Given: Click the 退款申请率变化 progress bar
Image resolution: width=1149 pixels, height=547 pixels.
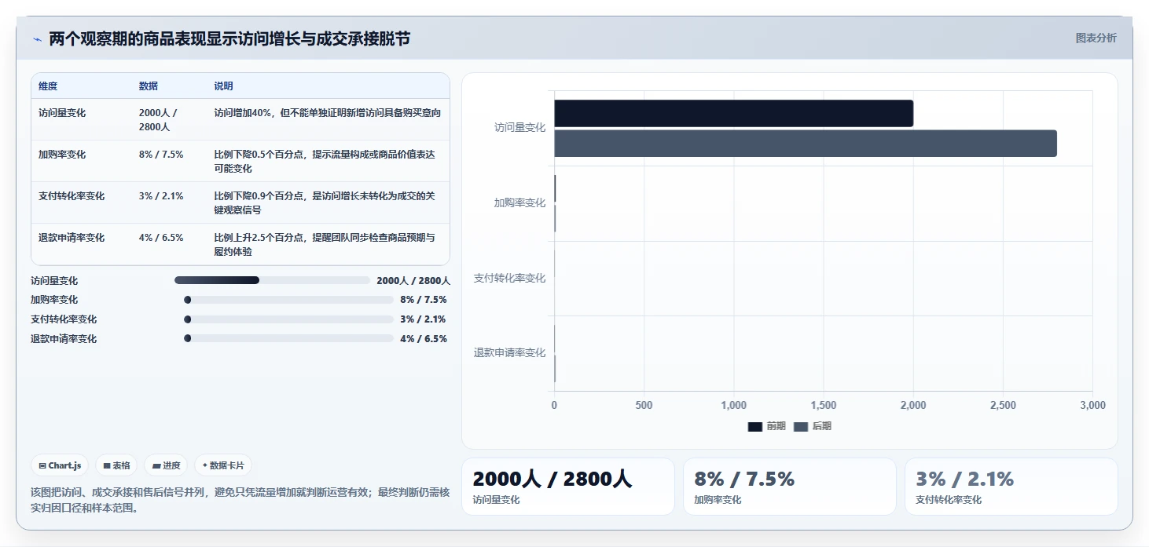Looking at the screenshot, I should pyautogui.click(x=288, y=338).
